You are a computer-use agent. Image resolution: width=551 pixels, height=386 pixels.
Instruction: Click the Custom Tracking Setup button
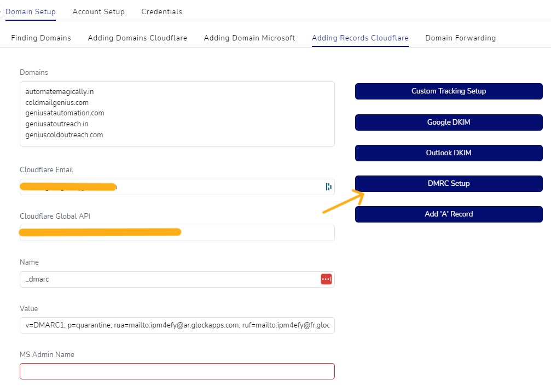pyautogui.click(x=449, y=91)
